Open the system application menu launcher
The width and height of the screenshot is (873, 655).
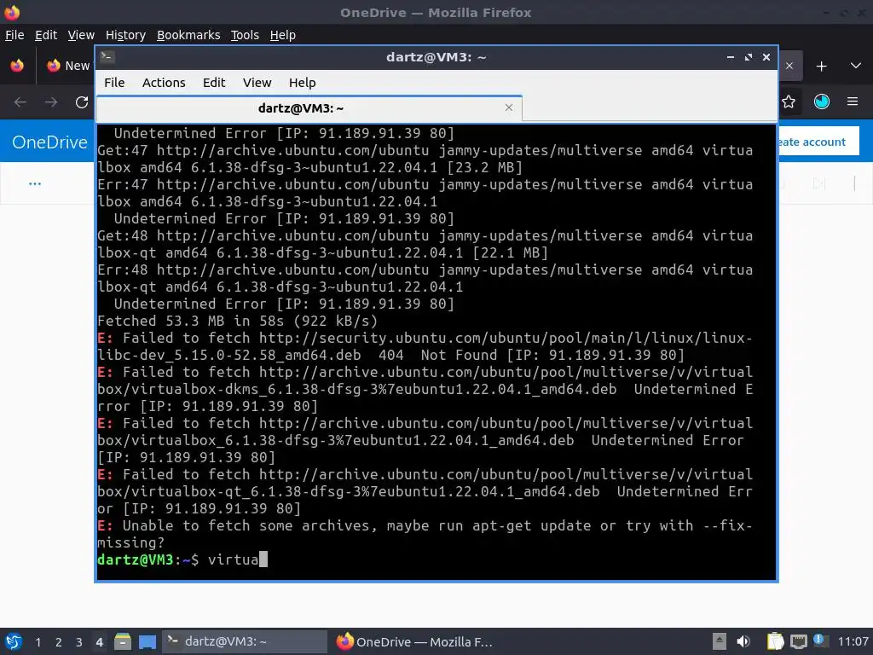point(14,641)
